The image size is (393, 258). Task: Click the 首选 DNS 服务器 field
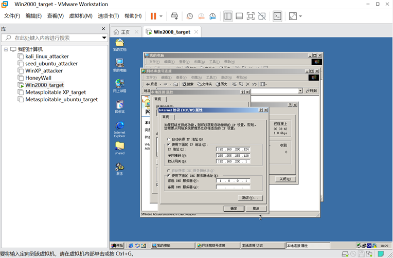(x=233, y=180)
